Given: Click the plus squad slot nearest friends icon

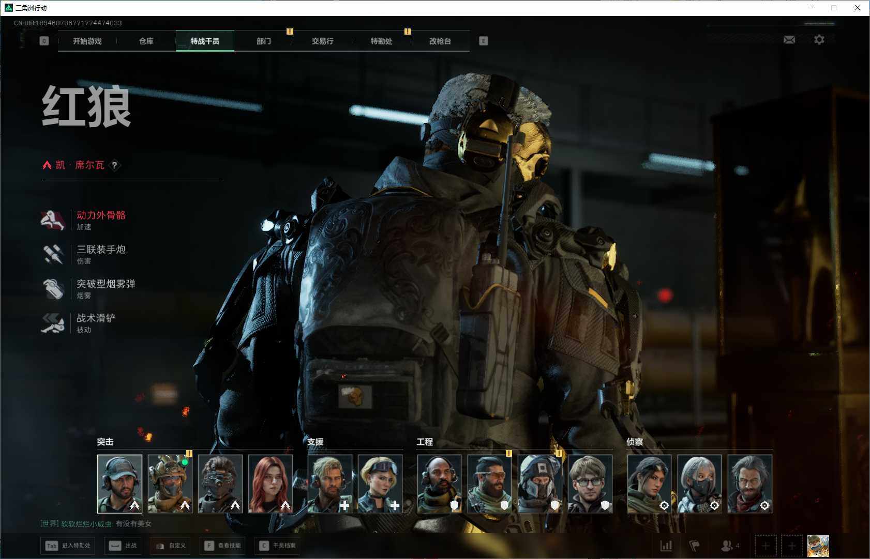Looking at the screenshot, I should 766,546.
